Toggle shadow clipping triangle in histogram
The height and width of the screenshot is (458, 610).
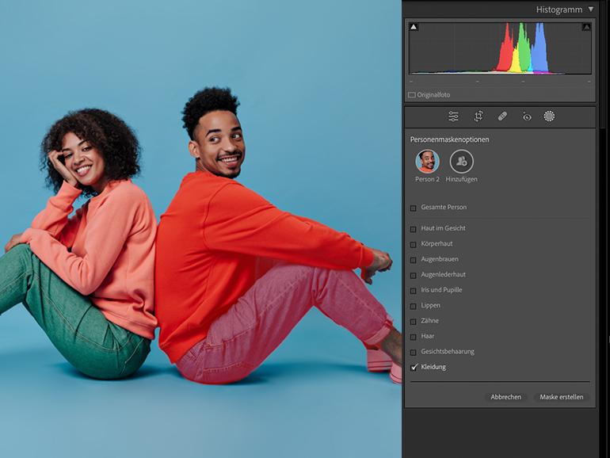click(x=414, y=27)
